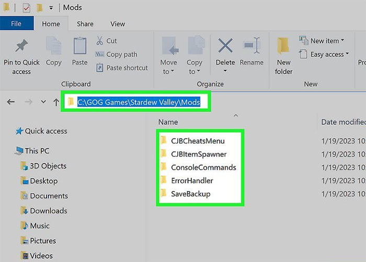This screenshot has height=262, width=366.
Task: Click the address bar path field
Action: (136, 102)
